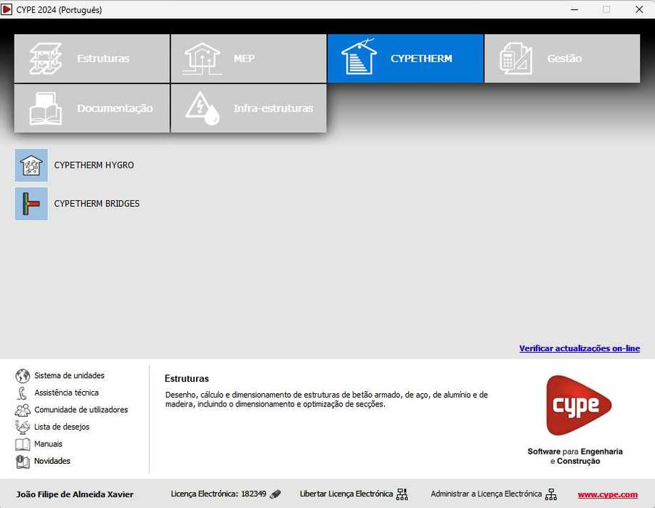Open the MEP category tile
Screen dimensions: 655x508
tap(248, 59)
